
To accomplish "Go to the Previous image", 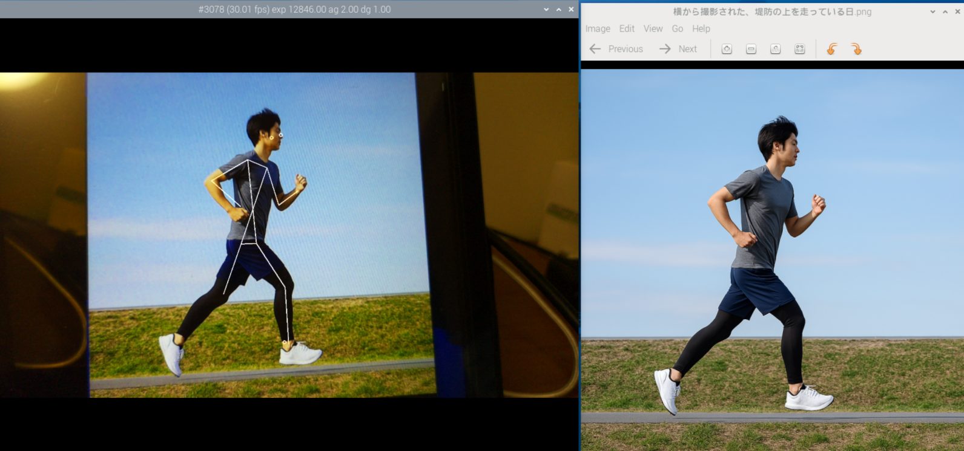I will click(616, 49).
